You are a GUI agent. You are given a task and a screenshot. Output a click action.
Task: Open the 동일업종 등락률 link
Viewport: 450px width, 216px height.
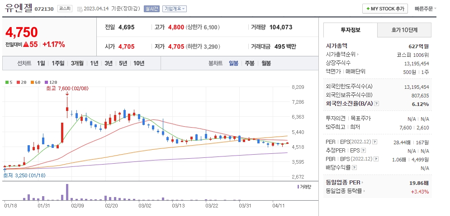point(346,191)
